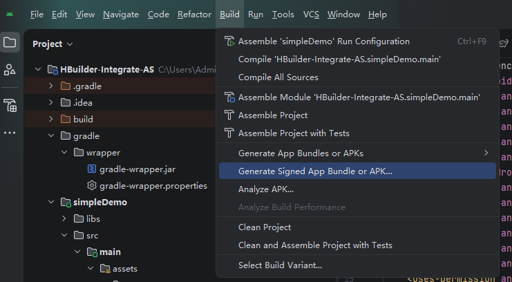This screenshot has height=282, width=512.
Task: Open the Tools menu
Action: (283, 15)
